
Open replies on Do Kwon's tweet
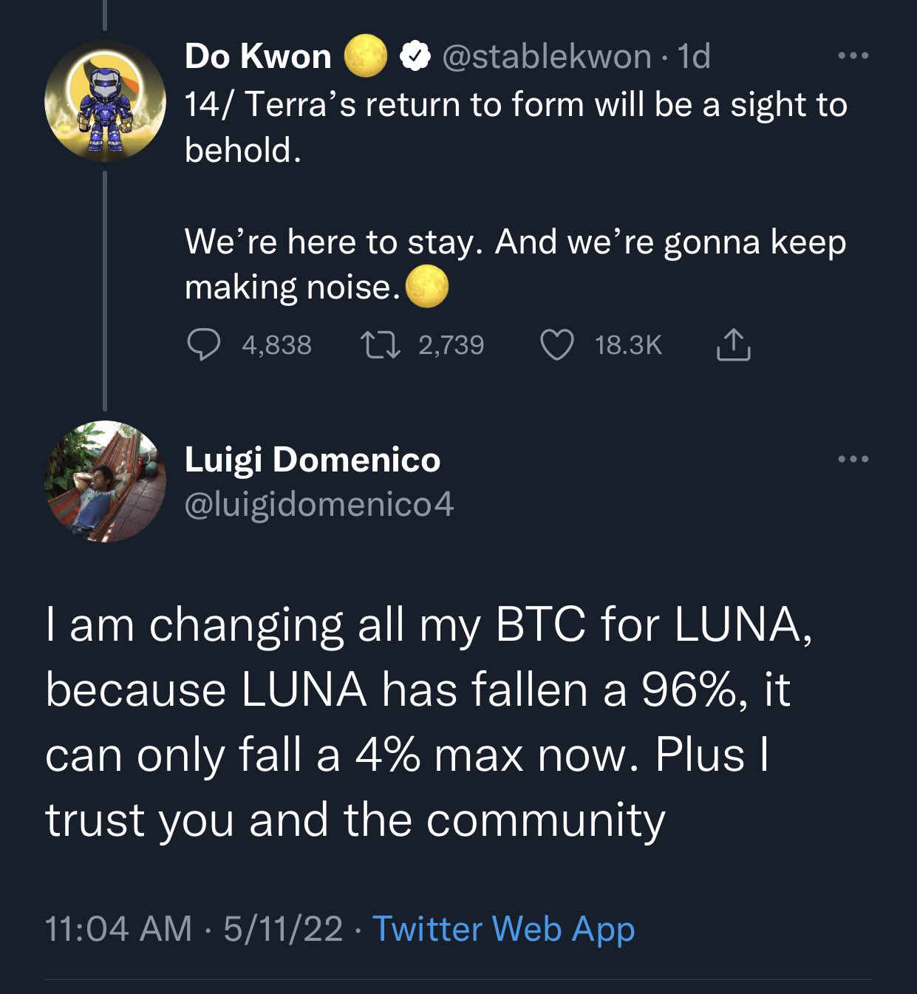pyautogui.click(x=203, y=345)
